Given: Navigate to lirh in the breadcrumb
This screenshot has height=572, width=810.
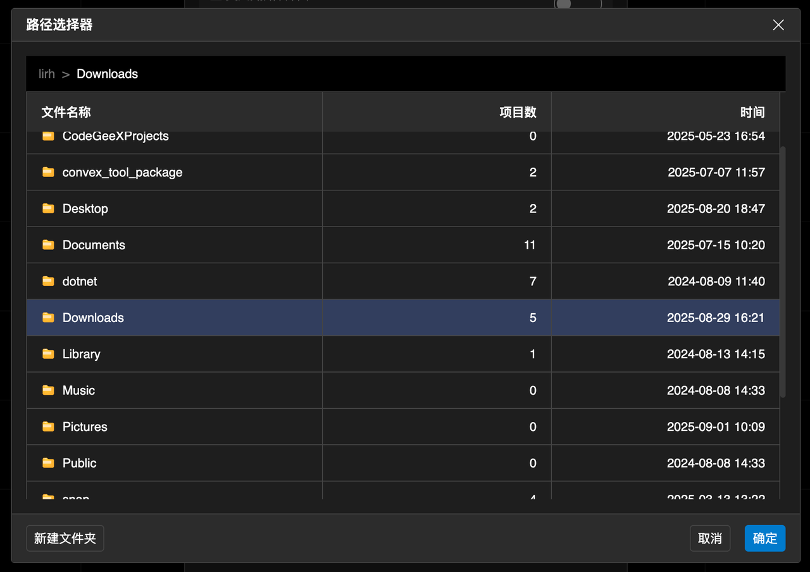Looking at the screenshot, I should [46, 74].
